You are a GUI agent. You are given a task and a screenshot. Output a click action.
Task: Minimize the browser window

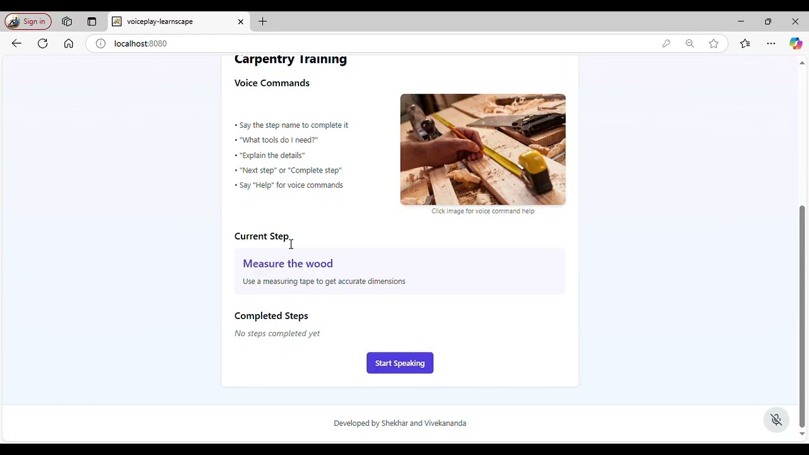pyautogui.click(x=741, y=21)
